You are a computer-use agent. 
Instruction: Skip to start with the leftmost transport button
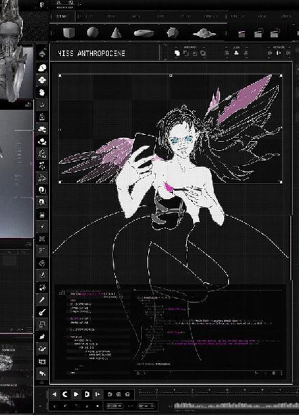tap(55, 394)
